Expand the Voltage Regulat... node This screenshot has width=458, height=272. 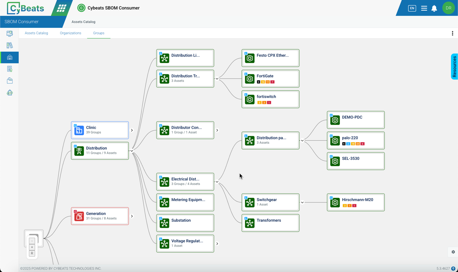click(x=217, y=244)
